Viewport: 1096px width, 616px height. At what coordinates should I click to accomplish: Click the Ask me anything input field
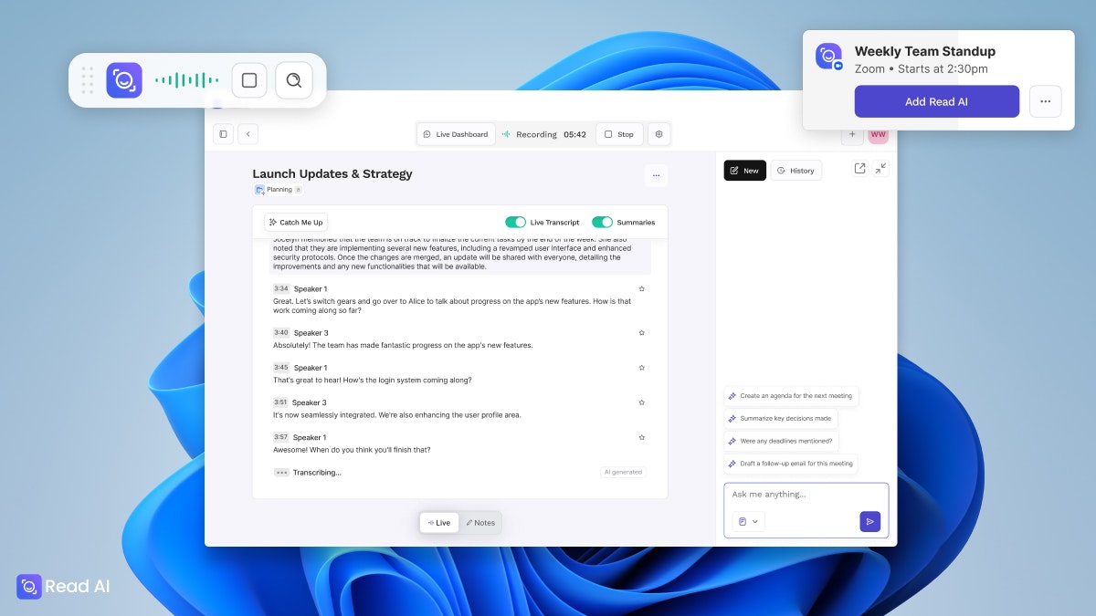pyautogui.click(x=804, y=495)
